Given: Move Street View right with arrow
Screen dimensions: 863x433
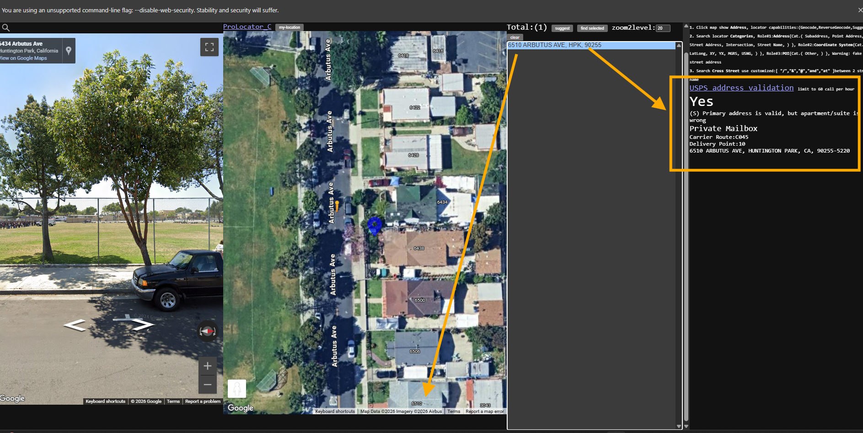Looking at the screenshot, I should coord(143,325).
